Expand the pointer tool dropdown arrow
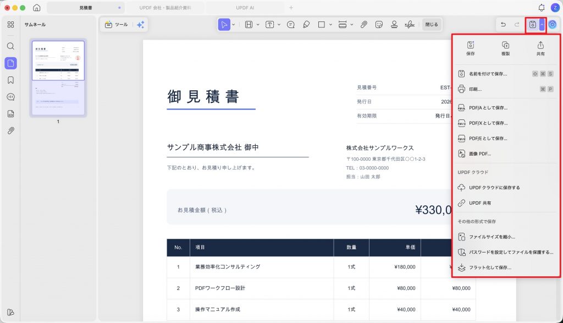 pyautogui.click(x=233, y=24)
